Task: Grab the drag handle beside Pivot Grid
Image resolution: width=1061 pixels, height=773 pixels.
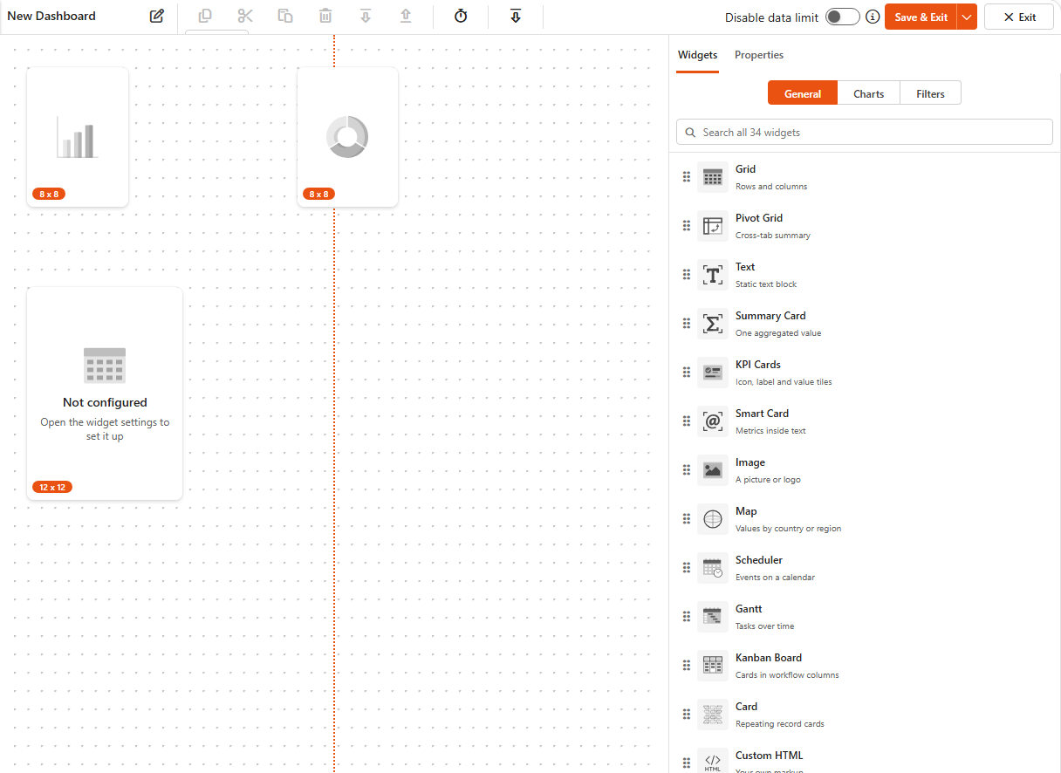Action: [687, 225]
